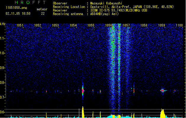Click the kHz axis unit label
This screenshot has width=186, height=118.
click(x=3, y=24)
